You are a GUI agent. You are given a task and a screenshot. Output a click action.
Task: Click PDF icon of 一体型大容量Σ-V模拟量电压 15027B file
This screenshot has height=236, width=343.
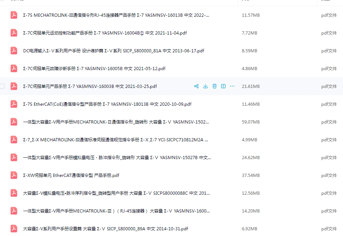coord(14,157)
